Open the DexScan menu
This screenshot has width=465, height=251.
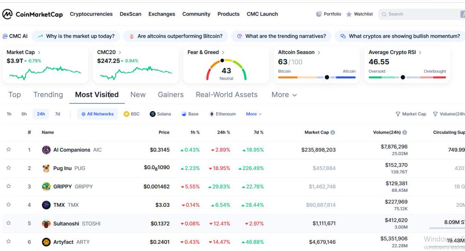pyautogui.click(x=131, y=14)
